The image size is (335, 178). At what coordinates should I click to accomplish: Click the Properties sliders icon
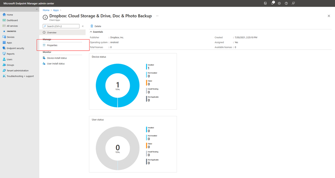pyautogui.click(x=44, y=45)
